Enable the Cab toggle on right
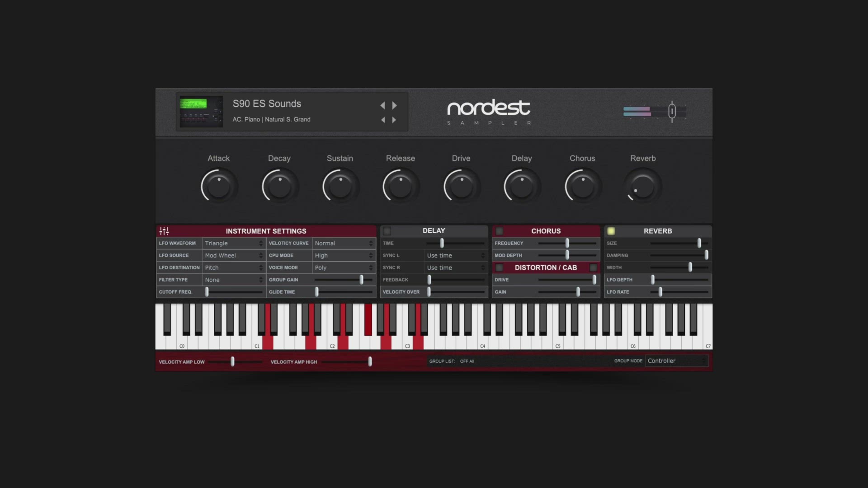This screenshot has height=488, width=868. (593, 267)
